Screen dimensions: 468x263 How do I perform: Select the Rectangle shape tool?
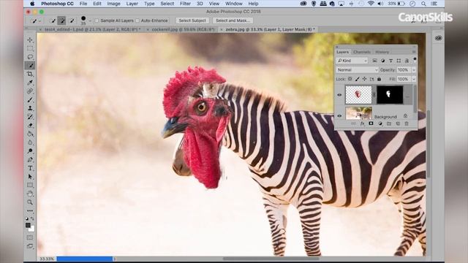click(x=30, y=185)
